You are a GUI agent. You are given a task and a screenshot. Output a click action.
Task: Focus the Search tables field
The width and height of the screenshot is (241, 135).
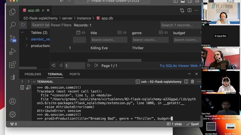(40, 25)
